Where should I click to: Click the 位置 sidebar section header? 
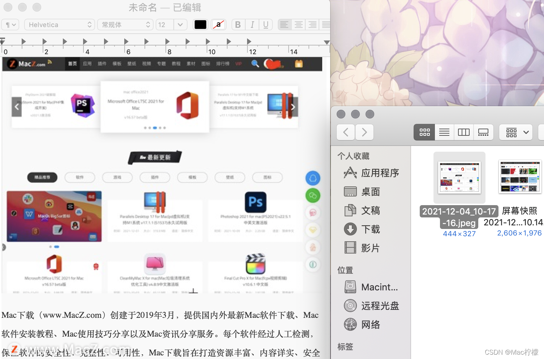[x=345, y=270]
